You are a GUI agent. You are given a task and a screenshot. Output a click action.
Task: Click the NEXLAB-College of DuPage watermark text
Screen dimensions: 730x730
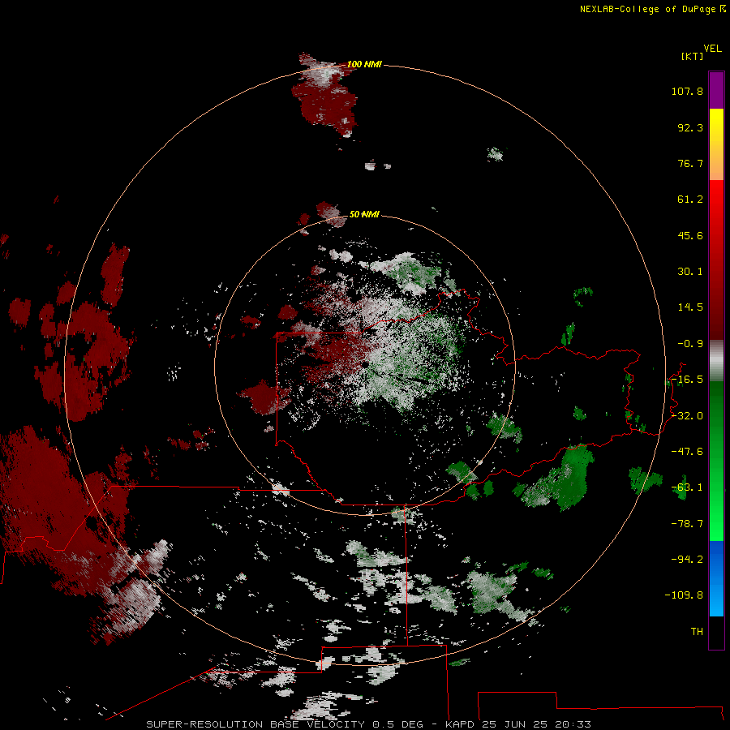pos(652,9)
